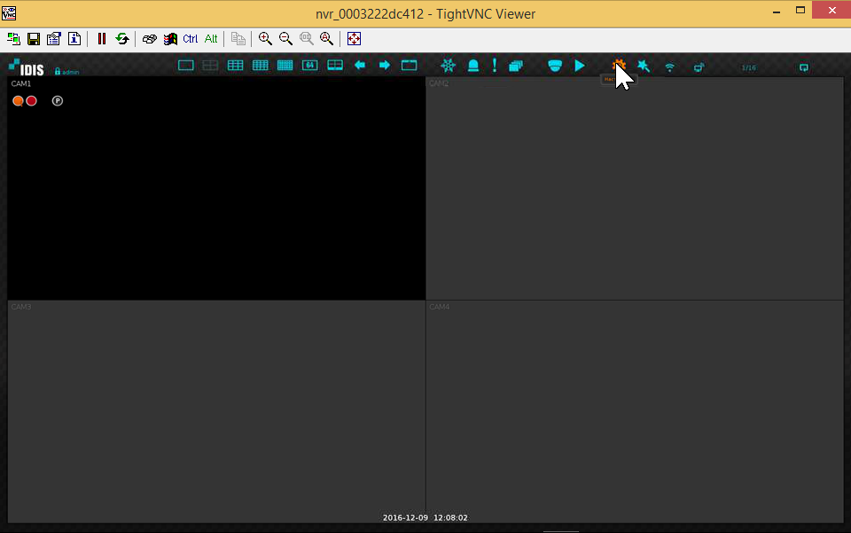Image resolution: width=851 pixels, height=533 pixels.
Task: Click the CAM1 video pane
Action: [x=216, y=188]
